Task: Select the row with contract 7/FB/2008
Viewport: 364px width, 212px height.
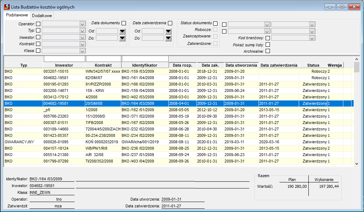Action: point(179,123)
